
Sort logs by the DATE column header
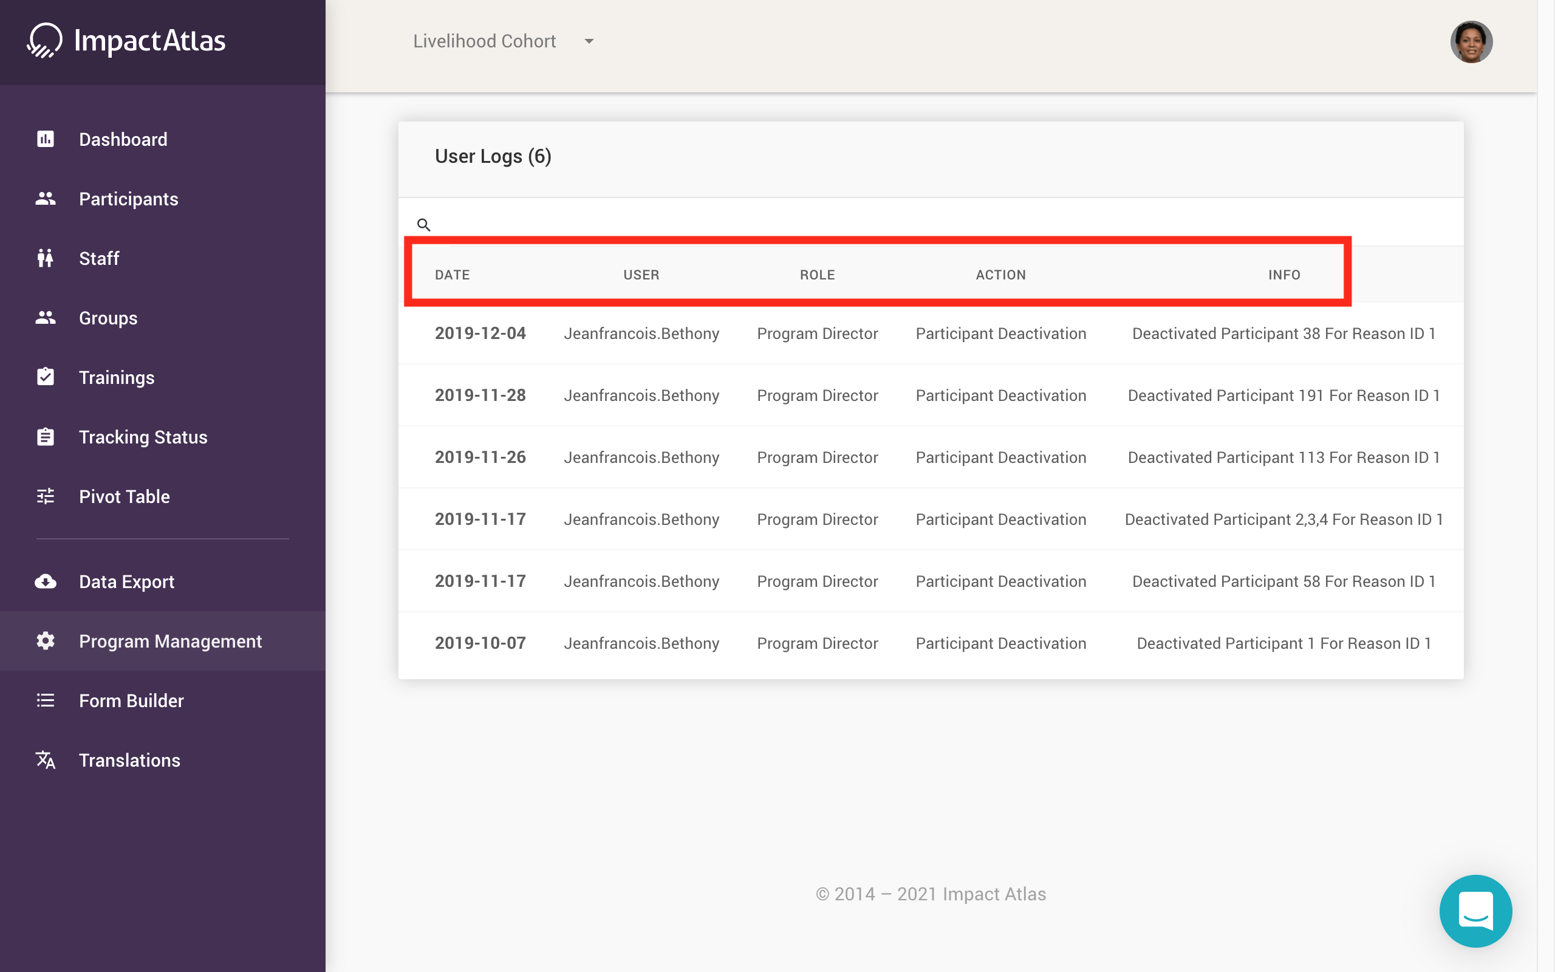click(x=453, y=275)
